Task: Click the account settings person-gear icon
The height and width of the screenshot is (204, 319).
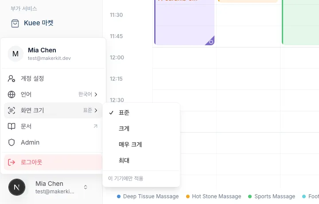Action: 12,78
